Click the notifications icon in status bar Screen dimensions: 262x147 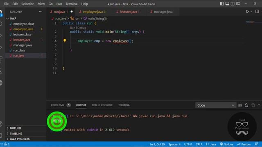tap(256, 144)
